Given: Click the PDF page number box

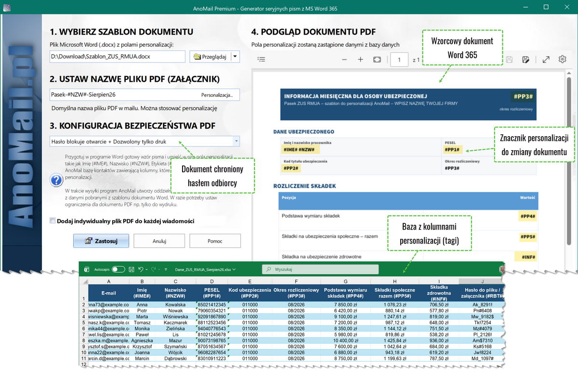Looking at the screenshot, I should click(x=399, y=60).
